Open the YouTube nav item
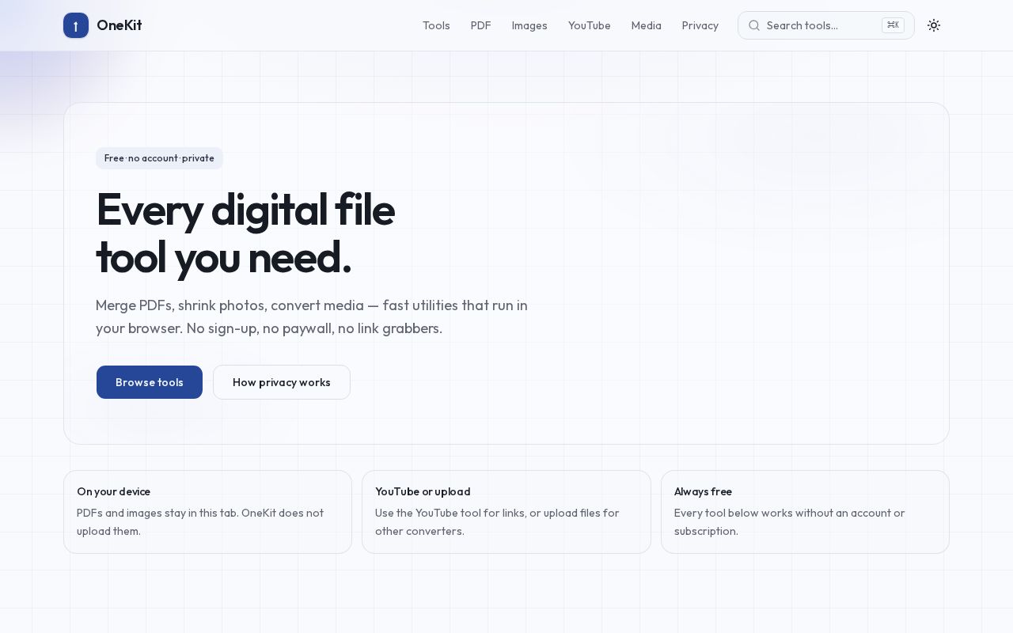1013x633 pixels. 590,25
